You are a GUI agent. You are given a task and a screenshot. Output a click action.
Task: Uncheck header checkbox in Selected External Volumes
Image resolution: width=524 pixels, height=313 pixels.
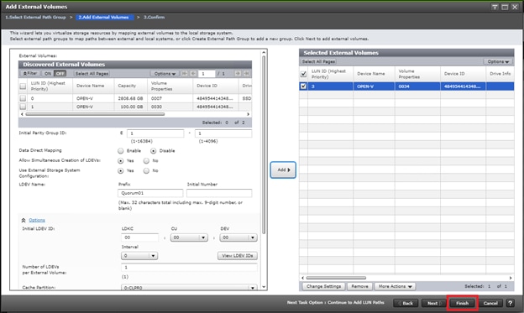(x=303, y=74)
